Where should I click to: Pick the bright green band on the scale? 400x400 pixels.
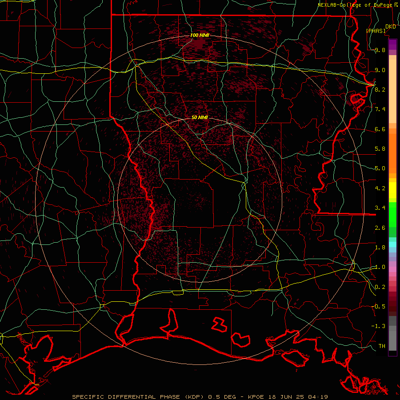pyautogui.click(x=392, y=214)
